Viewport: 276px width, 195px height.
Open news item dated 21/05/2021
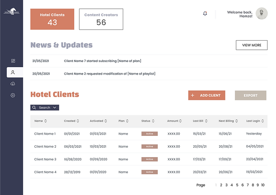(149, 61)
